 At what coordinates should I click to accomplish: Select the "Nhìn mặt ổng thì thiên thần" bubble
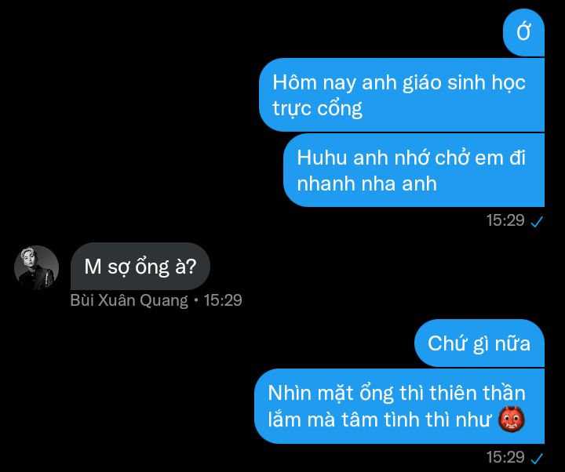pos(399,406)
